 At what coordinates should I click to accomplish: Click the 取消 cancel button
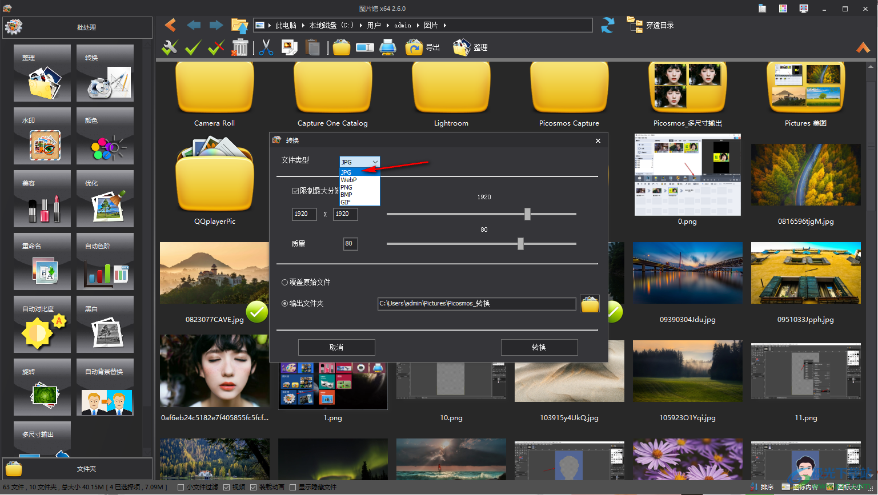click(x=336, y=347)
